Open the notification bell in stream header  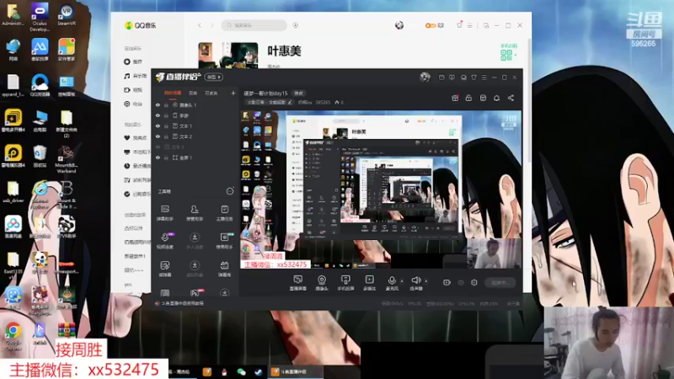pyautogui.click(x=496, y=98)
